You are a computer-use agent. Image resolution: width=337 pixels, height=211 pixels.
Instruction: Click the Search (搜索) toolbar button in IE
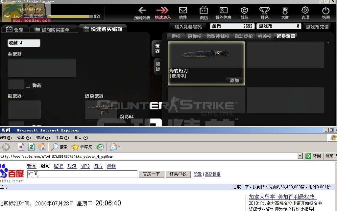point(59,147)
